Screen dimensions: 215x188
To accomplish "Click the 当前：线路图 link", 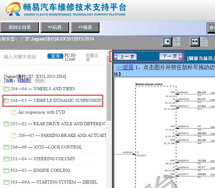I will 18,81.
